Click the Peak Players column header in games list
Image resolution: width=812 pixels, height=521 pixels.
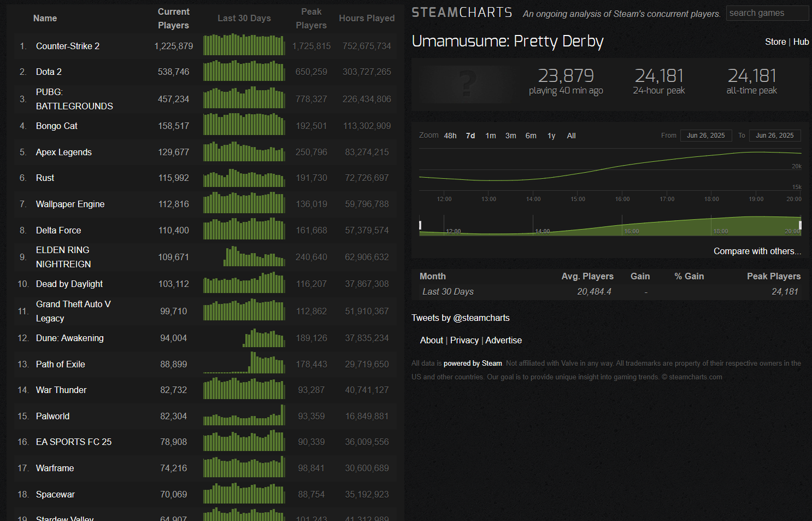pyautogui.click(x=311, y=19)
